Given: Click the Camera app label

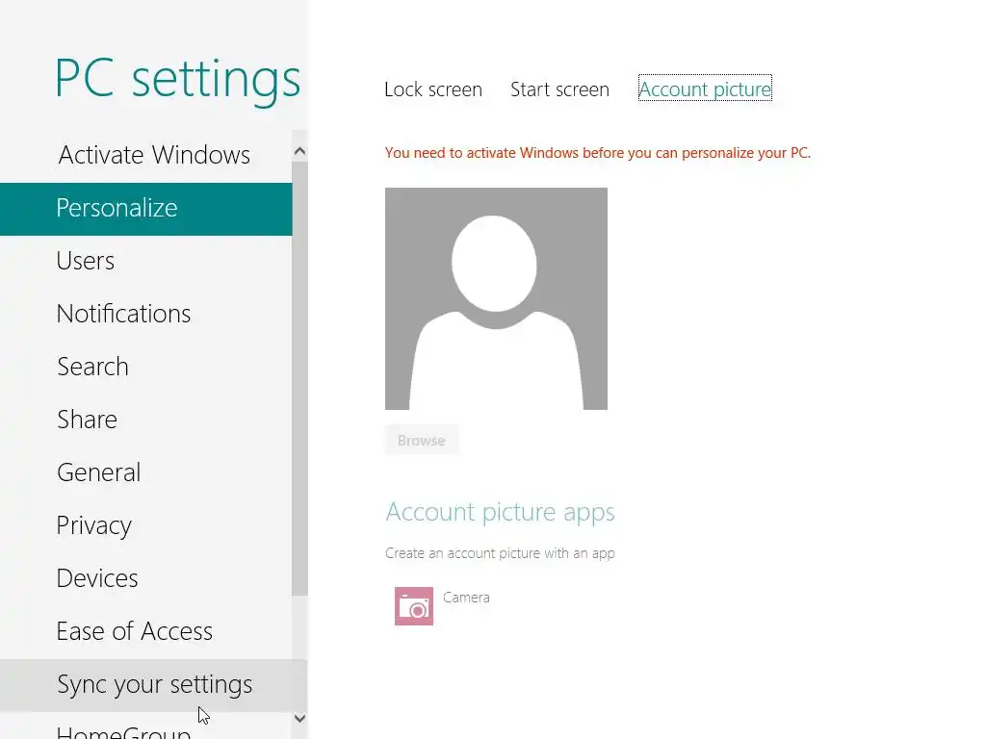Looking at the screenshot, I should [x=466, y=598].
